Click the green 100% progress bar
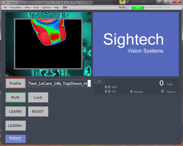 tap(138, 7)
